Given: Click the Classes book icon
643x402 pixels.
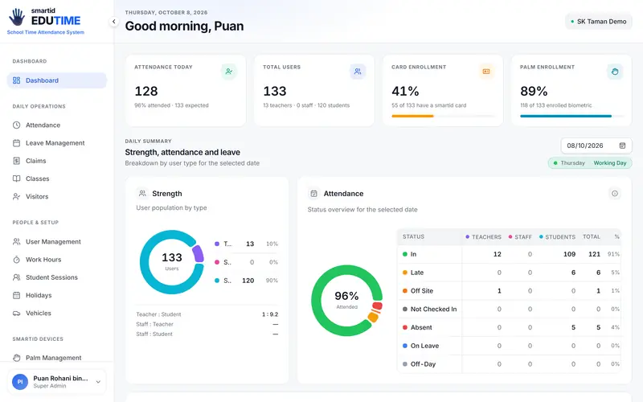Looking at the screenshot, I should [x=16, y=178].
